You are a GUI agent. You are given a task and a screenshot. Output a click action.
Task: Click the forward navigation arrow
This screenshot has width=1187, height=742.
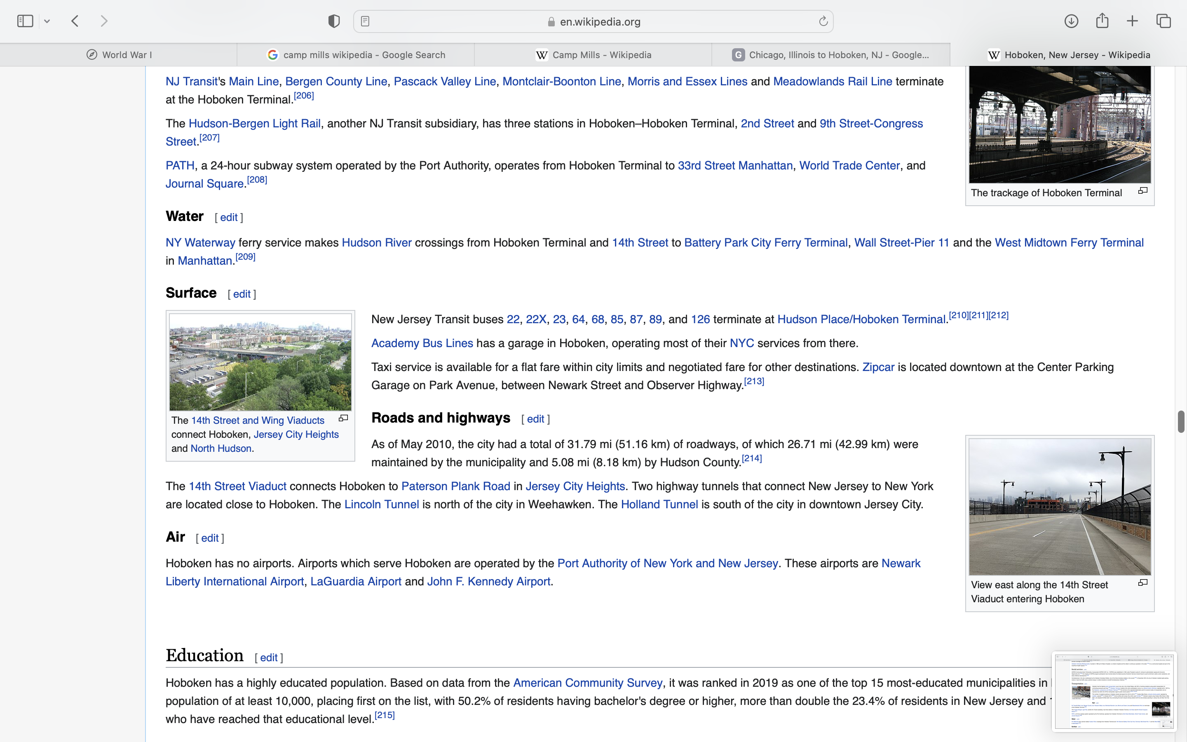click(104, 21)
